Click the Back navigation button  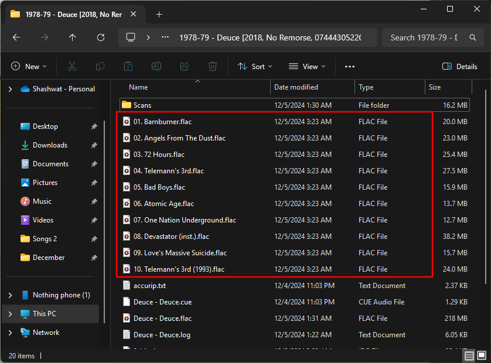(x=16, y=37)
